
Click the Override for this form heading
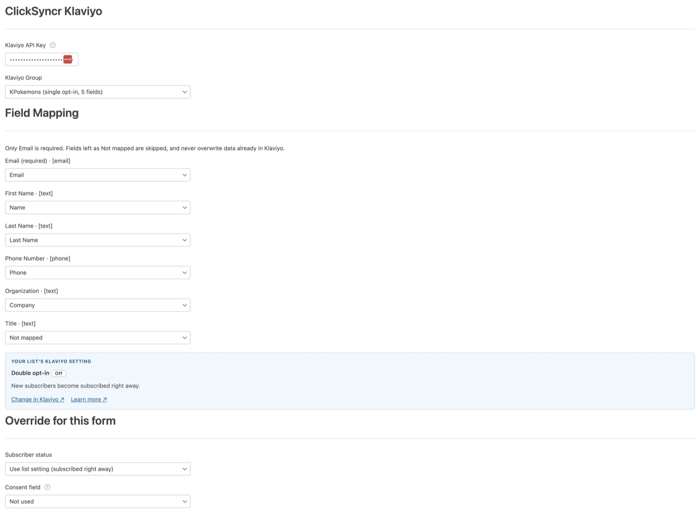click(x=60, y=421)
